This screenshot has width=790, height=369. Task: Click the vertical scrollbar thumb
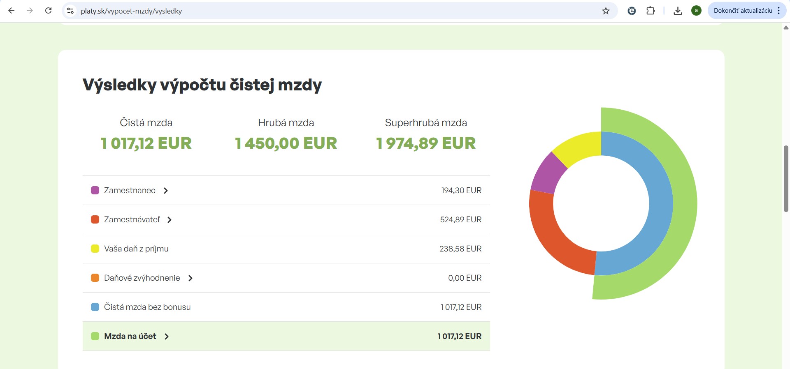pos(786,179)
